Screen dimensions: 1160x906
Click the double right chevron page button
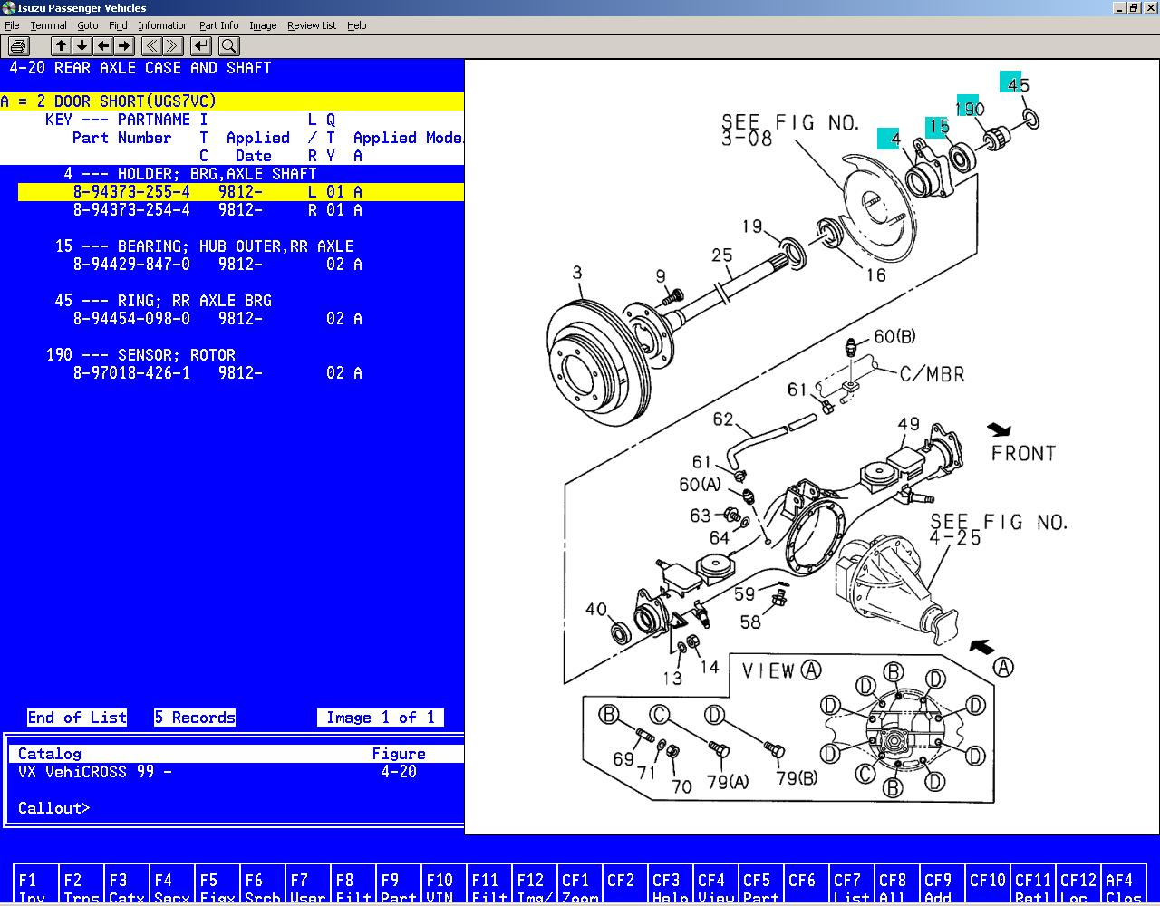pyautogui.click(x=173, y=46)
